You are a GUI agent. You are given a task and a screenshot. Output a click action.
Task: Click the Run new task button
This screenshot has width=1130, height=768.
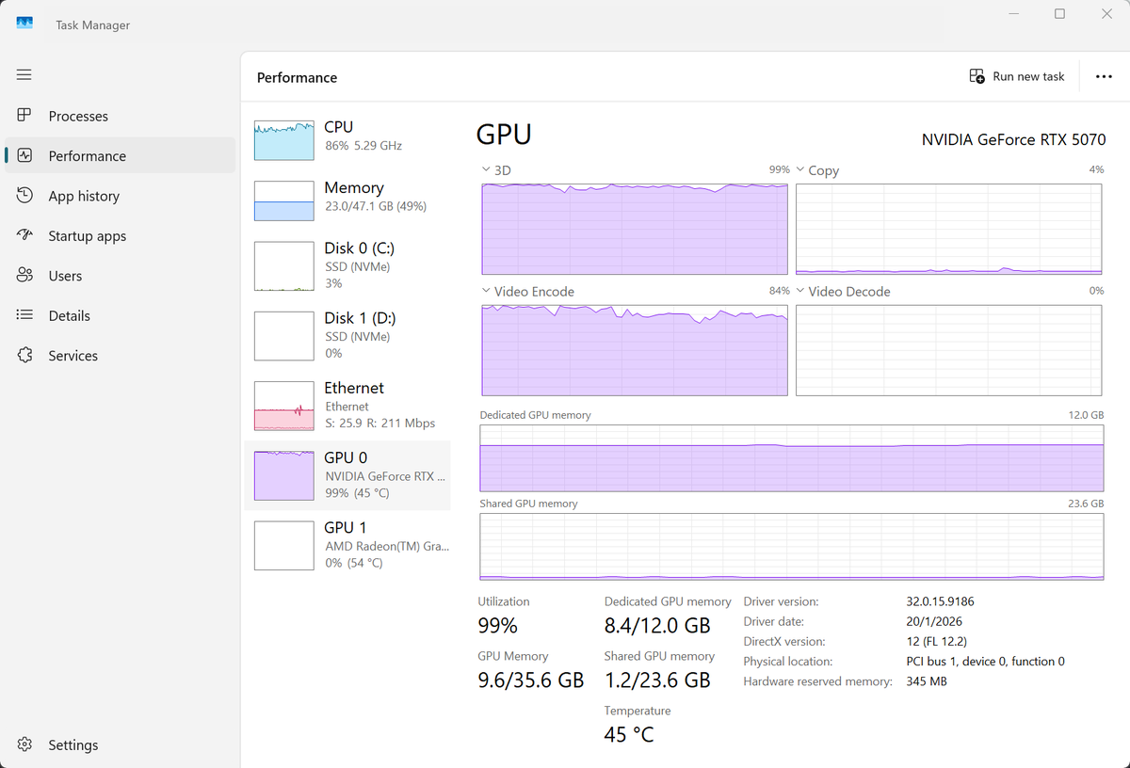1017,76
